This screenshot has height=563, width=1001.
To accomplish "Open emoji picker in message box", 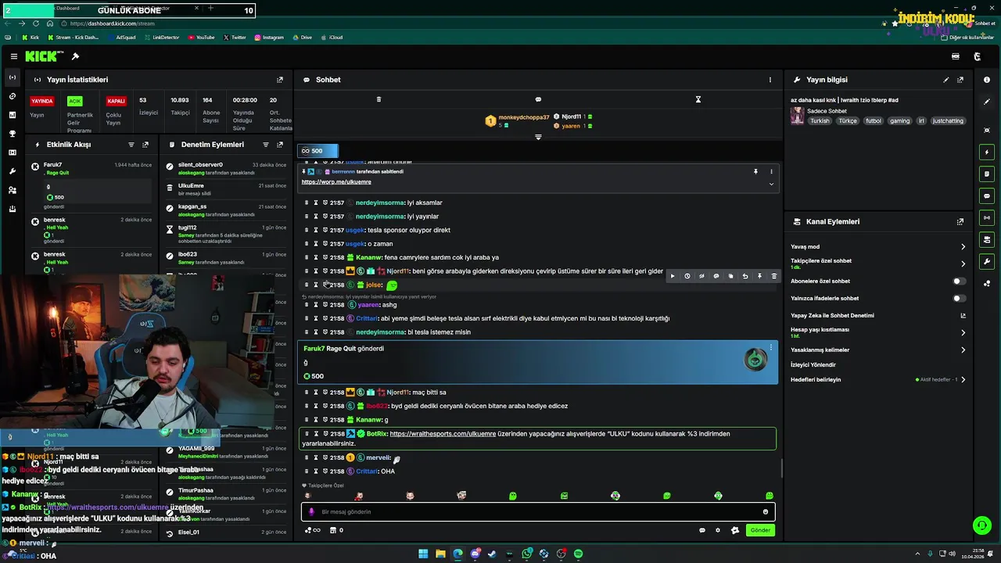I will [766, 512].
